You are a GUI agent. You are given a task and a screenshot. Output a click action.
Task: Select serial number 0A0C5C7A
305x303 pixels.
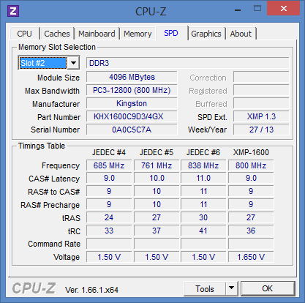pos(132,130)
